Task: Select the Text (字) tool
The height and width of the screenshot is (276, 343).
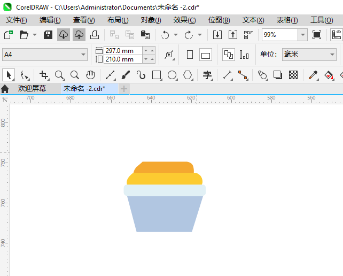Action: [x=207, y=75]
